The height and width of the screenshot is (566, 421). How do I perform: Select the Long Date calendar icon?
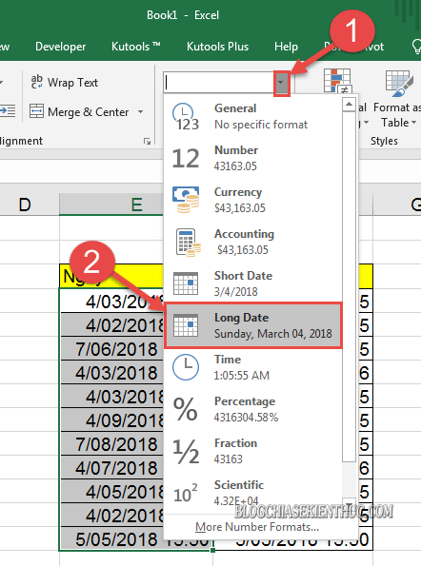pyautogui.click(x=186, y=325)
